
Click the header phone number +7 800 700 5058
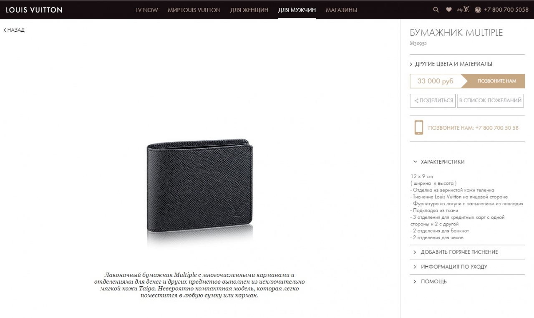point(506,10)
